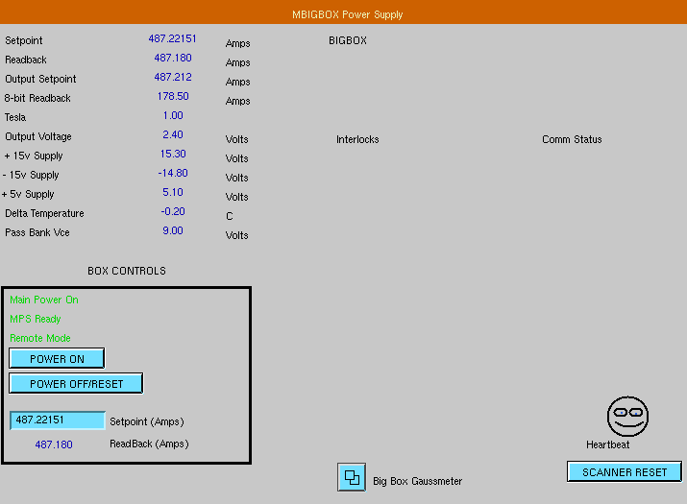This screenshot has height=504, width=687.
Task: Click the Output Setpoint label
Action: [x=40, y=80]
